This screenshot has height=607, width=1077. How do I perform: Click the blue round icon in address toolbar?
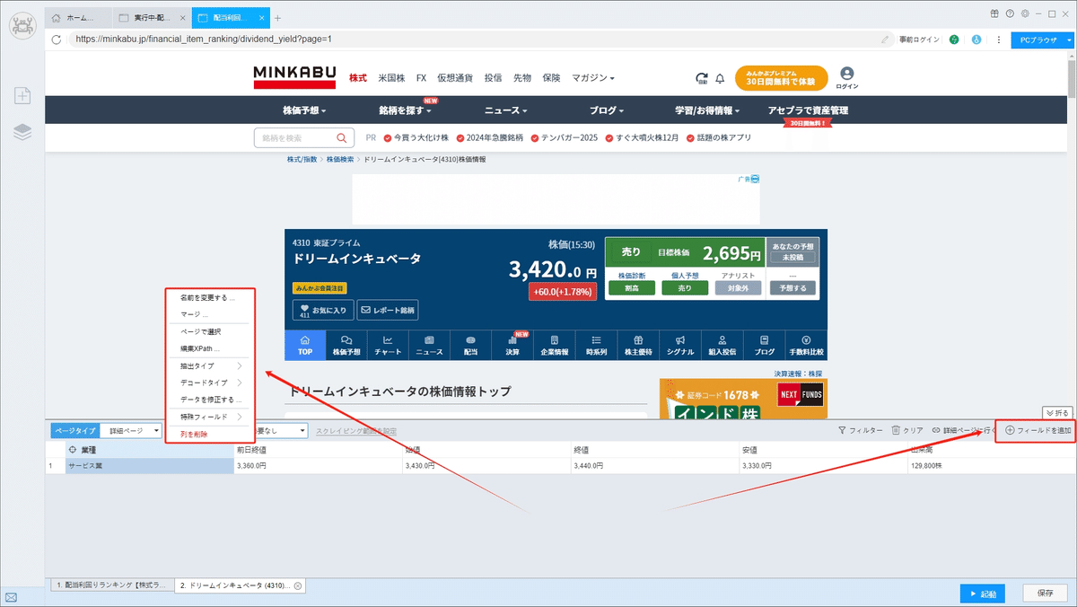pos(976,40)
